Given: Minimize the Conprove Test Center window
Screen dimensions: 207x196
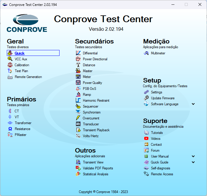Looking at the screenshot, I should (173, 4).
